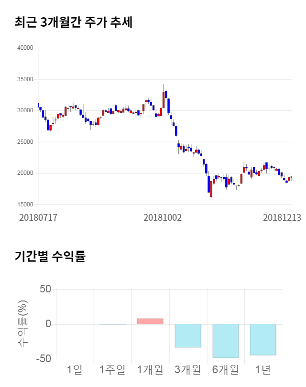Click the blue 6개월 return bar
The image size is (306, 387).
(x=226, y=341)
